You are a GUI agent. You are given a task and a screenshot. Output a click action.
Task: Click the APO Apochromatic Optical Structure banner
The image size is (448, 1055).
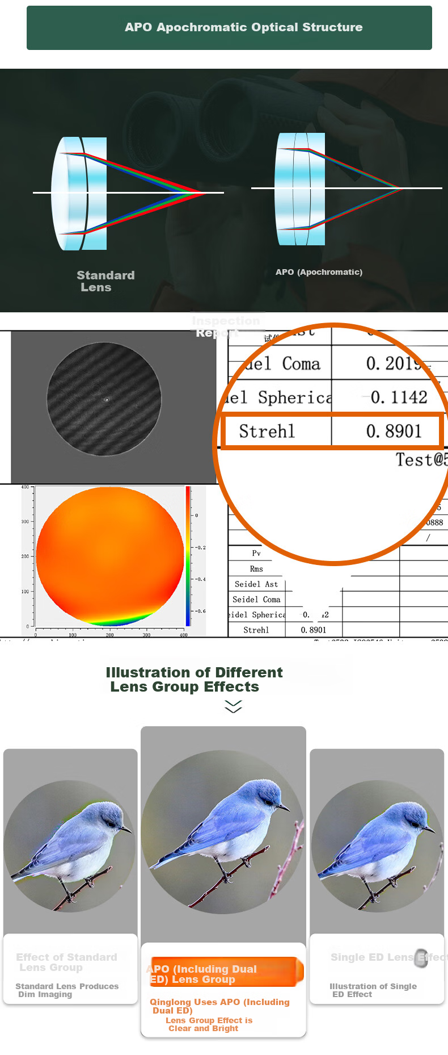click(229, 28)
